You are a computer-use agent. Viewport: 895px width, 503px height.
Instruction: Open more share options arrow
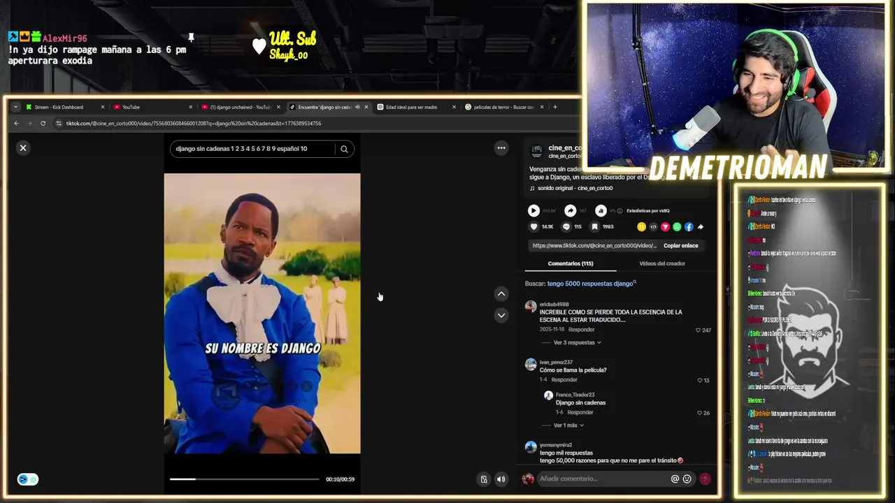pyautogui.click(x=701, y=227)
